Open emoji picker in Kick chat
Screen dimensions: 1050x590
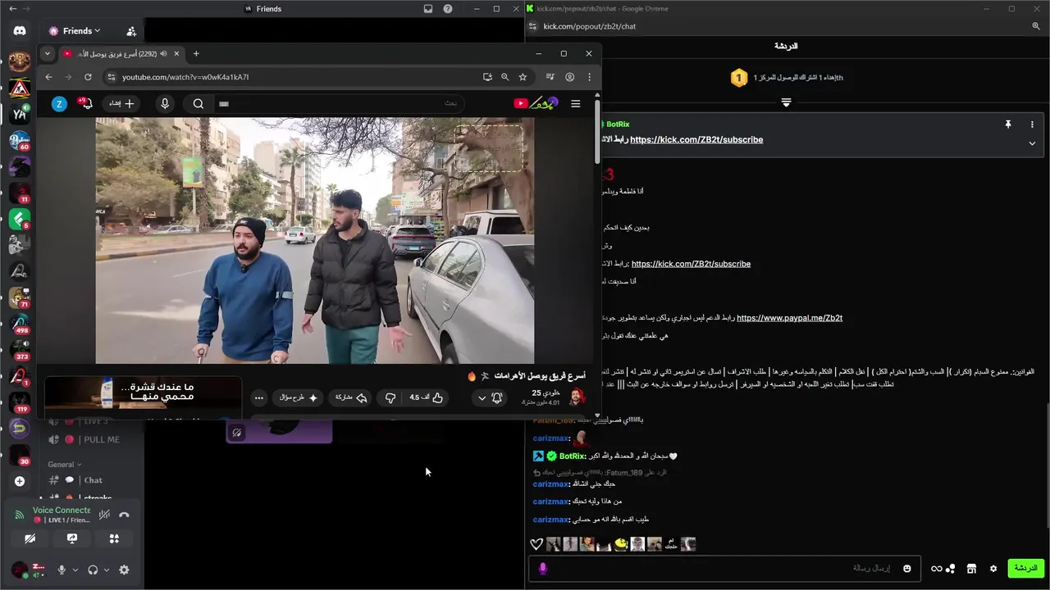click(906, 568)
